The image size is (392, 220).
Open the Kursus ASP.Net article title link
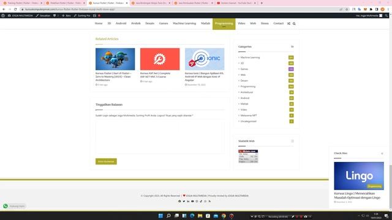click(x=155, y=75)
